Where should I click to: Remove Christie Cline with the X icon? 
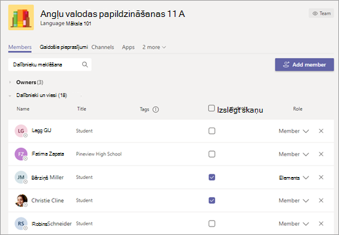coord(321,200)
